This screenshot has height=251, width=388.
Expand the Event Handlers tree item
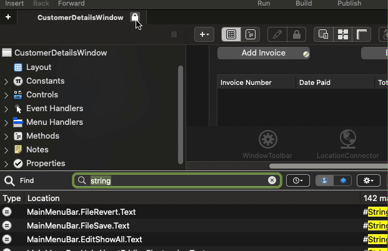point(6,109)
